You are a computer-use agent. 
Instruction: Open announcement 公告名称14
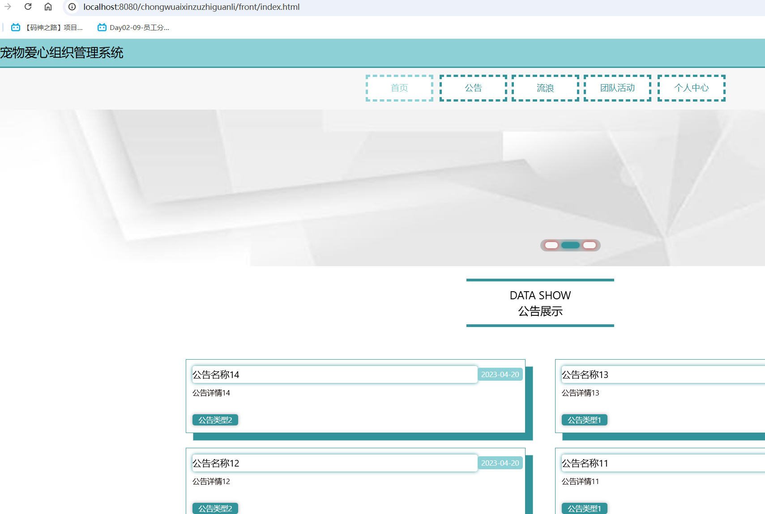click(216, 375)
